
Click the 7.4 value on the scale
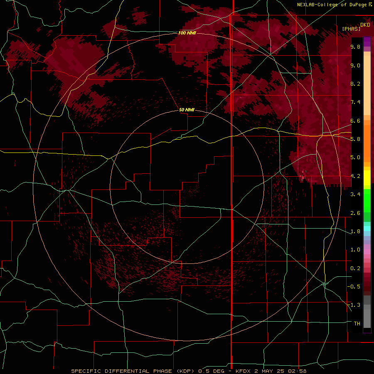click(355, 102)
